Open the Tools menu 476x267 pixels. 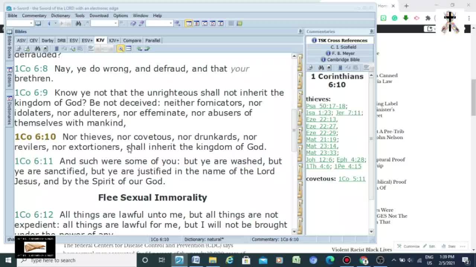(80, 16)
